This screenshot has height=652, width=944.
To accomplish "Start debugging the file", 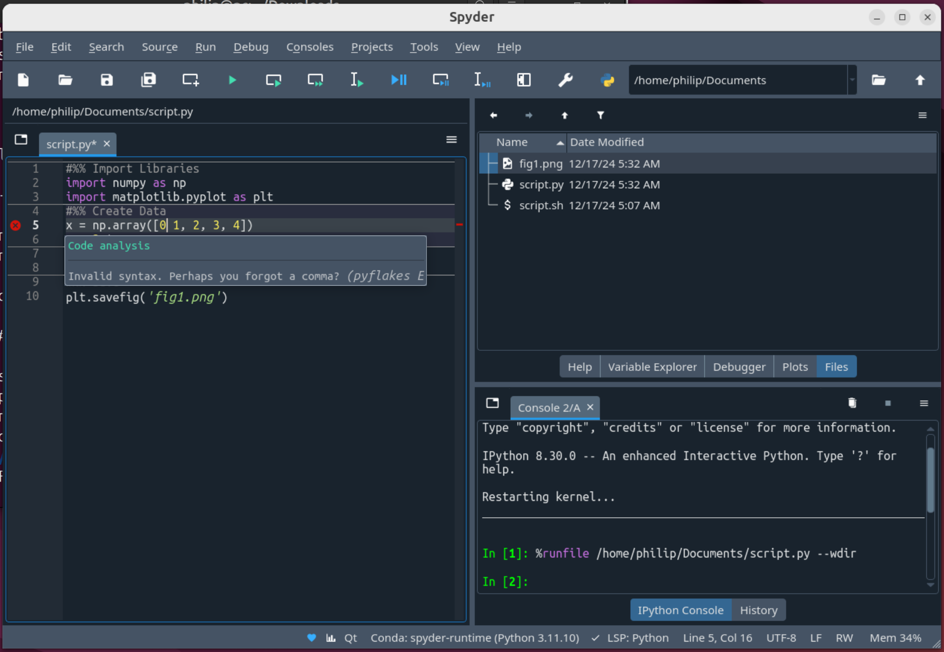I will [x=399, y=80].
